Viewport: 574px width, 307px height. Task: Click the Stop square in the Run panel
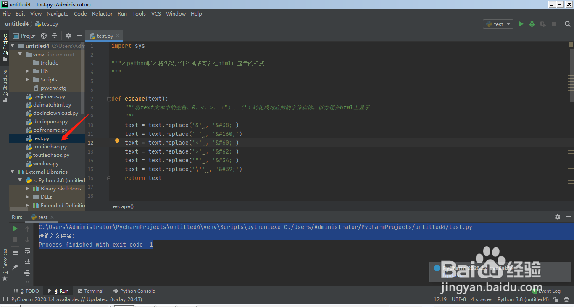[15, 239]
